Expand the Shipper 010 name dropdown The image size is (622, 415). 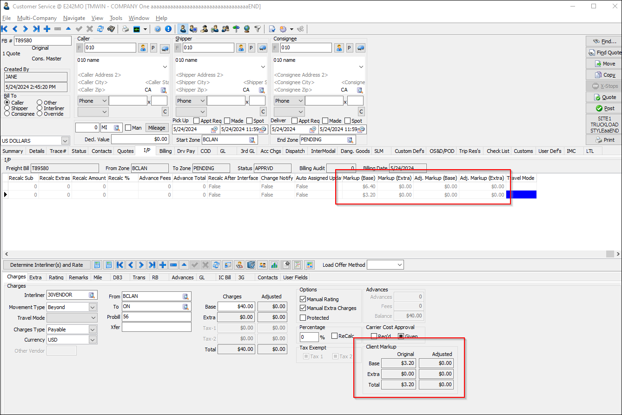point(263,67)
